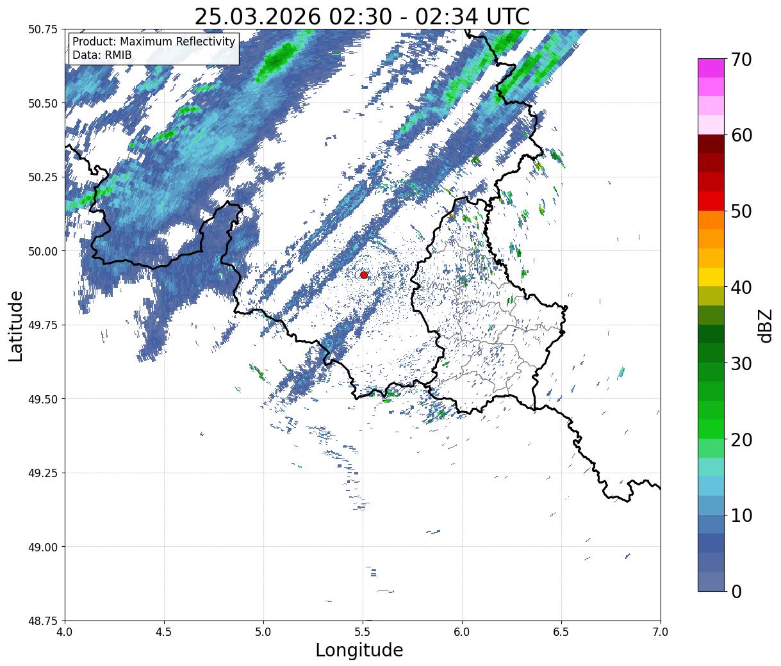Screen dimensions: 781x666
Task: Click latitude tick label 50.75
Action: pos(43,29)
